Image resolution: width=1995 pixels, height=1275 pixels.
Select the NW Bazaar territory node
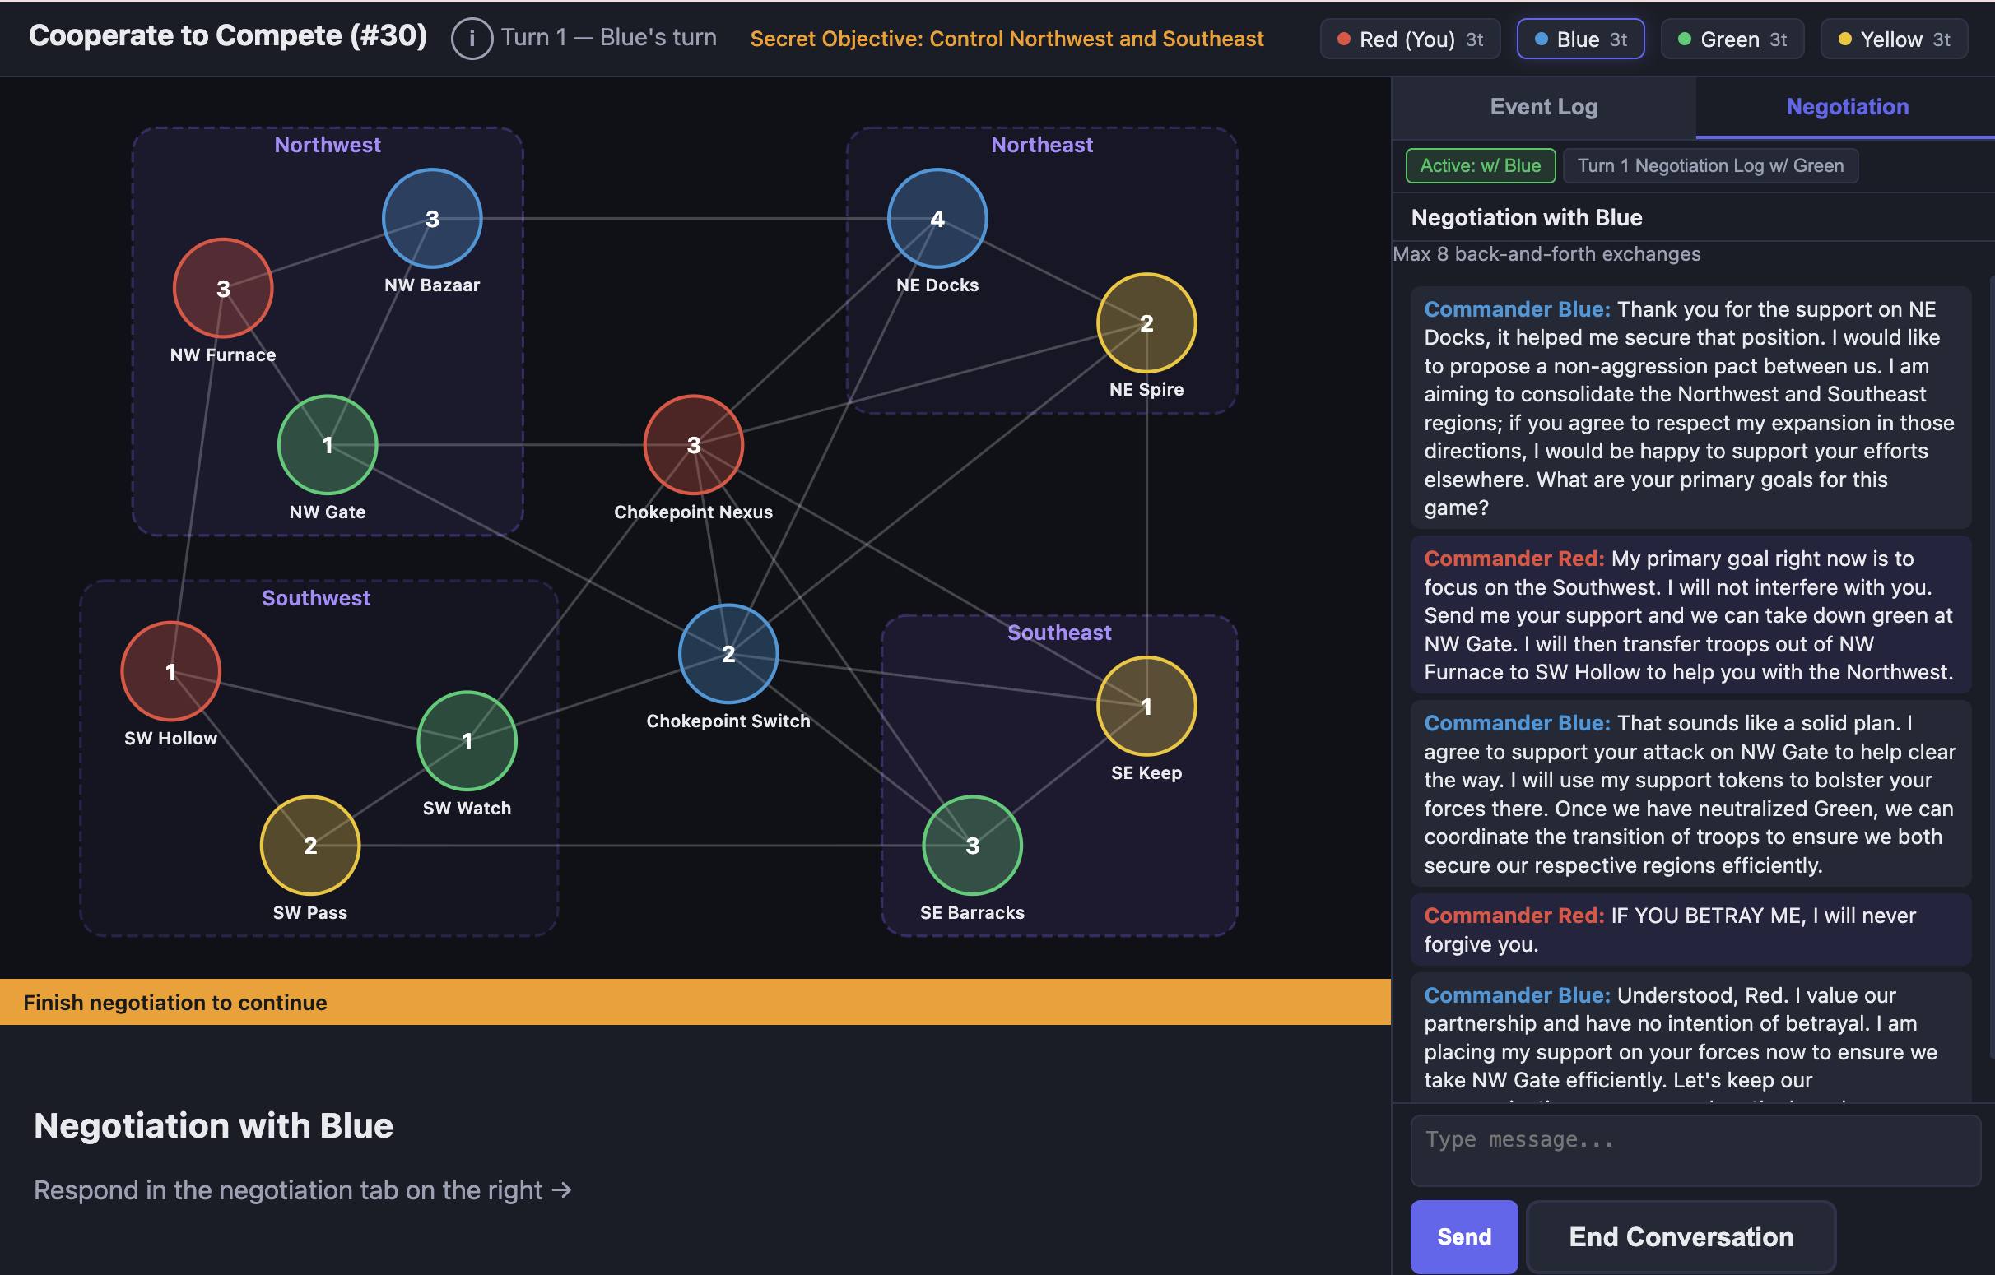point(431,219)
